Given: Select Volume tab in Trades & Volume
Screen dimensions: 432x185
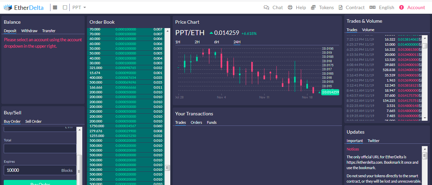Looking at the screenshot, I should (368, 30).
